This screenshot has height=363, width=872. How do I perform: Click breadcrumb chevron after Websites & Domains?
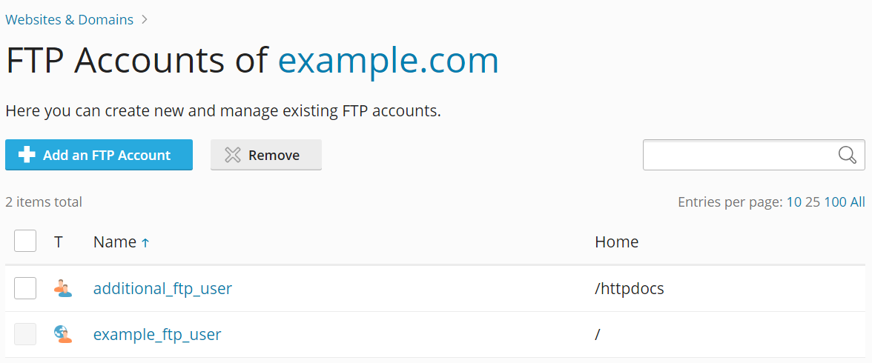point(145,20)
